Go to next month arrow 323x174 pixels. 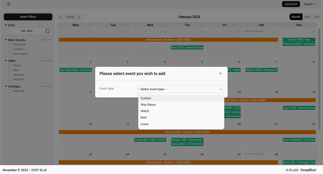coord(79,17)
